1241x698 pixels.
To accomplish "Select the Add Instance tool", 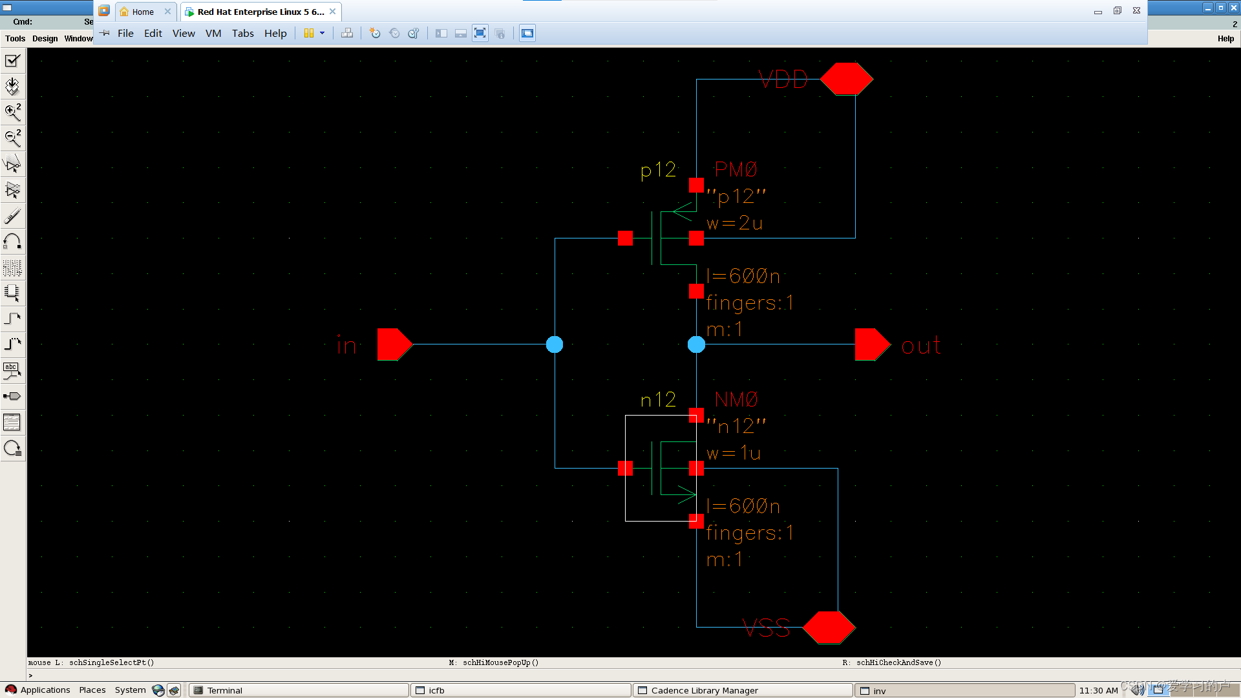I will [12, 293].
